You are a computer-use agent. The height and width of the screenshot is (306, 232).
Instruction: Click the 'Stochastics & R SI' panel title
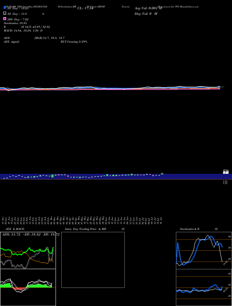[199, 229]
